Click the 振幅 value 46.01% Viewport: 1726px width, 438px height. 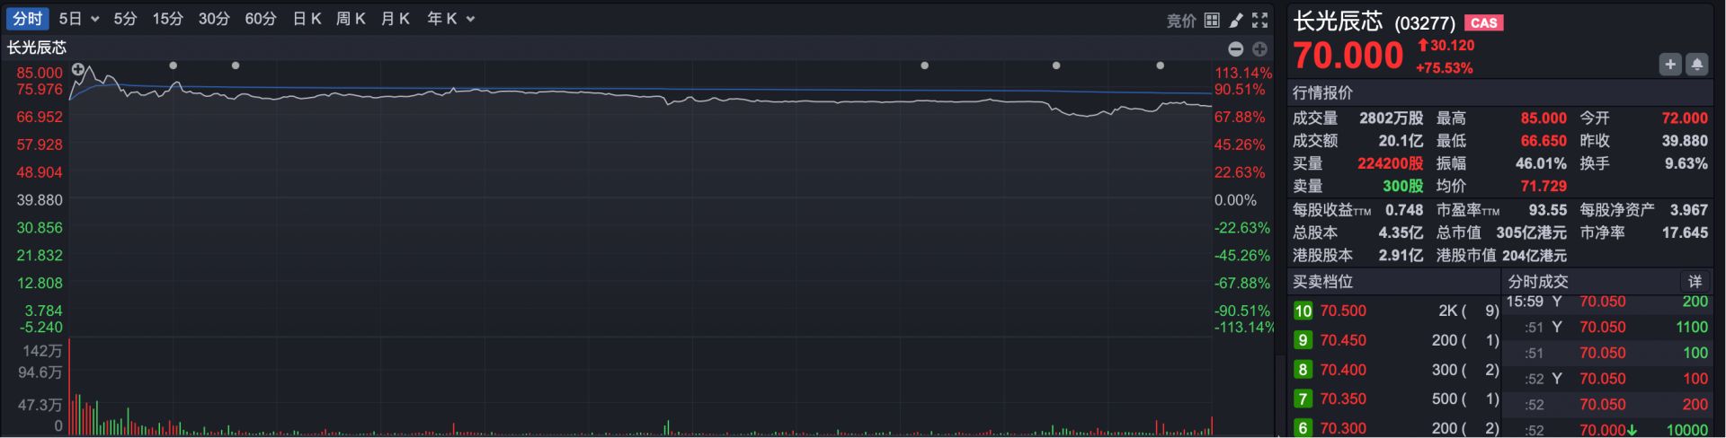[1541, 164]
